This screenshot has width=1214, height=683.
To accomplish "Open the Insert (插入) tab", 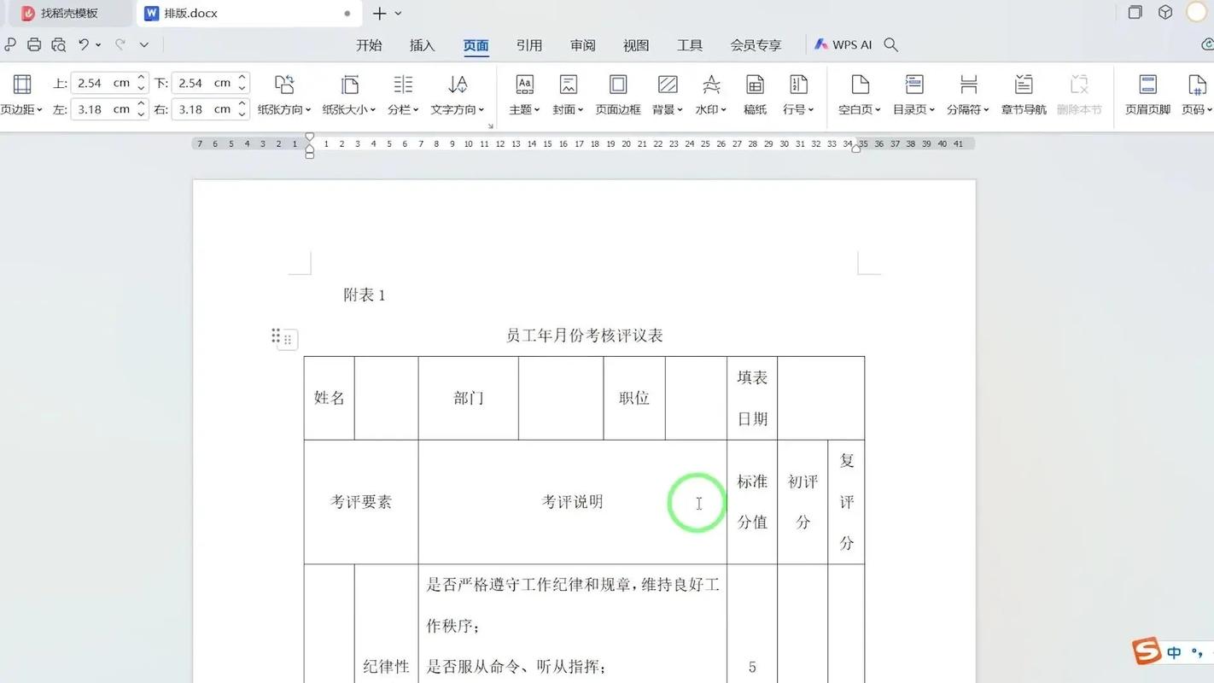I will [423, 45].
